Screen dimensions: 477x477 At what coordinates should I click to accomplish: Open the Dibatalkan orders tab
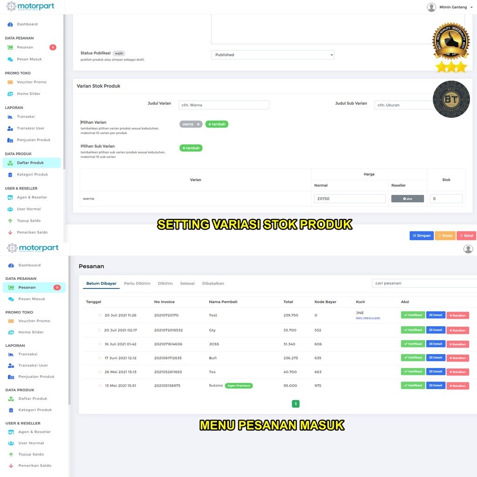[x=213, y=283]
